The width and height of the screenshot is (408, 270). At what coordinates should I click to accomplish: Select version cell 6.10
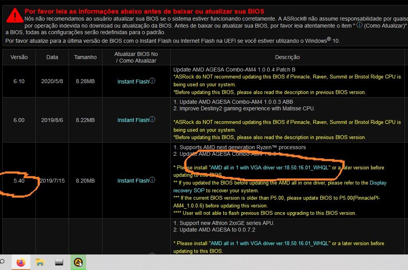(x=19, y=81)
